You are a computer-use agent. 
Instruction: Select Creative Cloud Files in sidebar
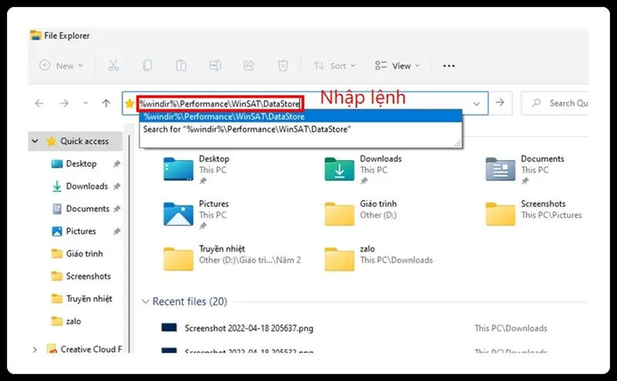pos(84,349)
